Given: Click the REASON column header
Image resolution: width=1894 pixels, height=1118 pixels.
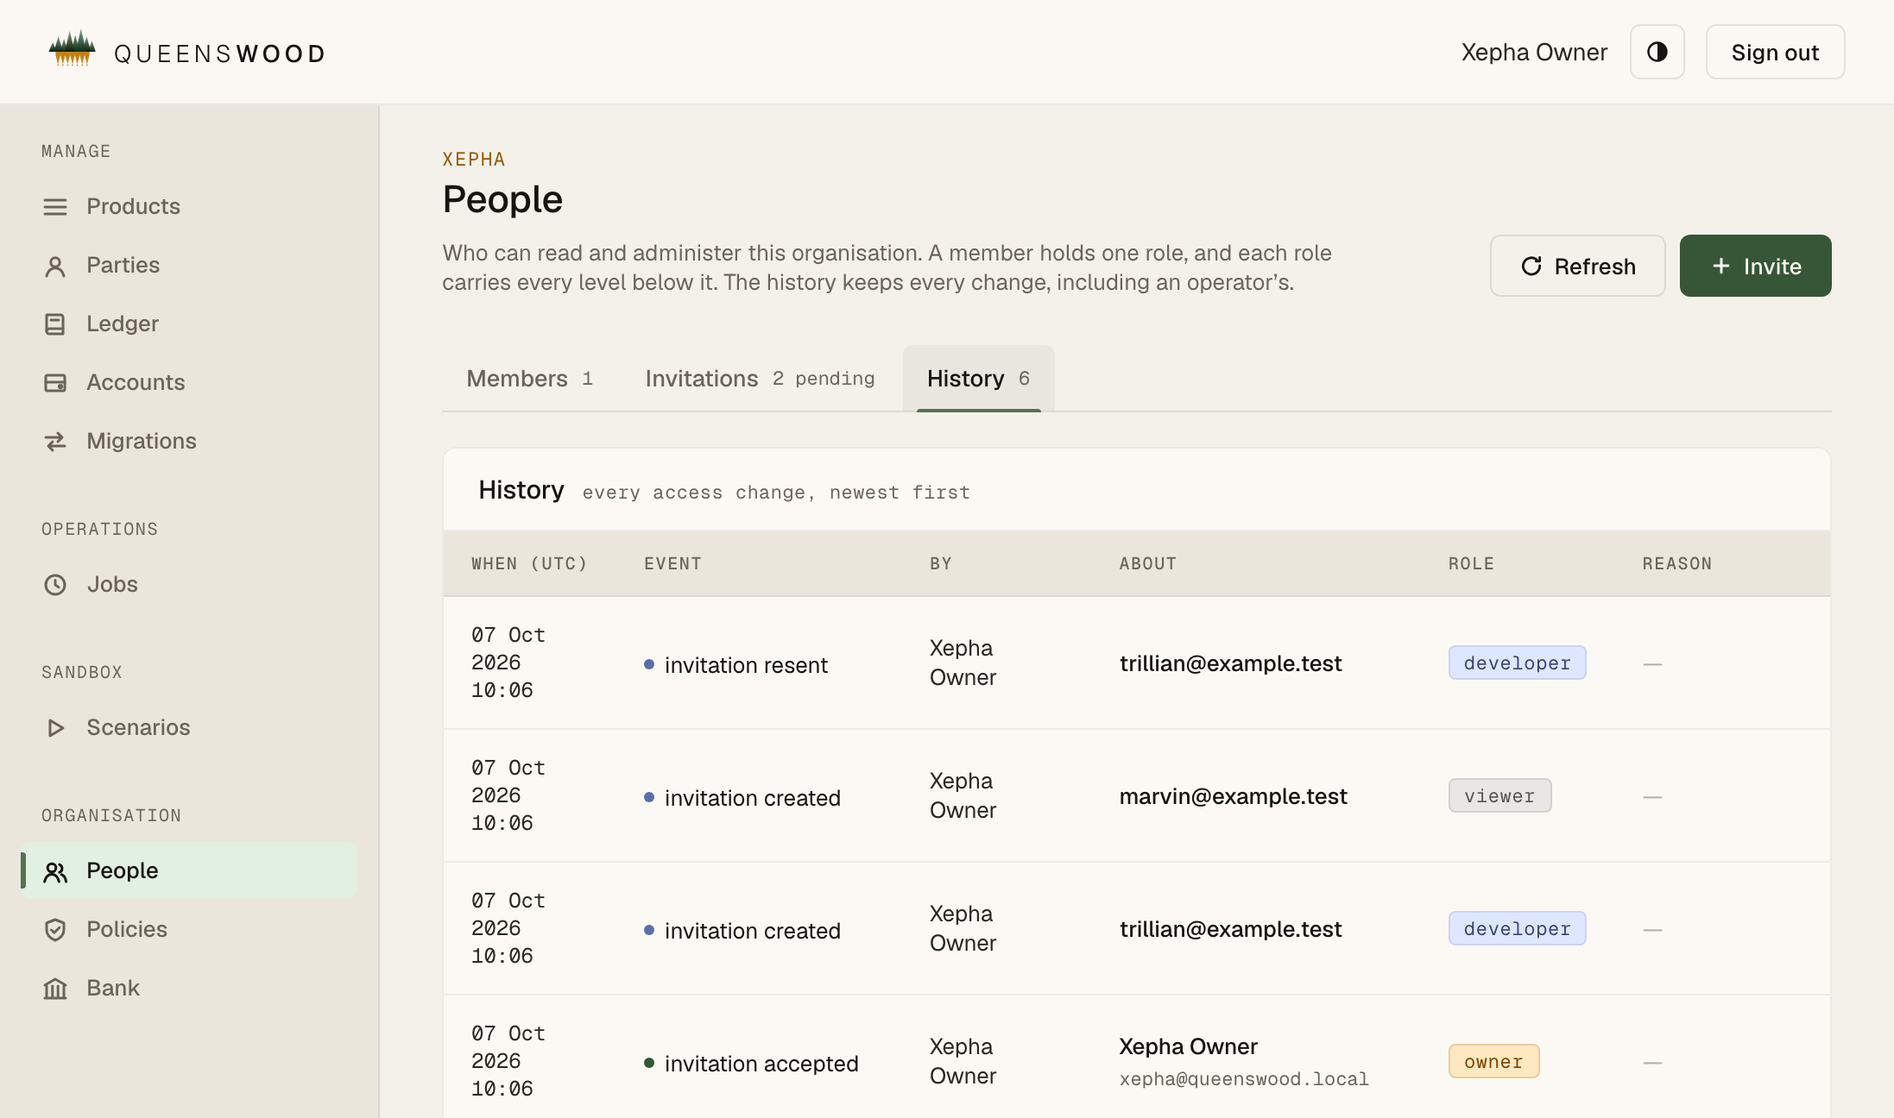Looking at the screenshot, I should pos(1676,563).
